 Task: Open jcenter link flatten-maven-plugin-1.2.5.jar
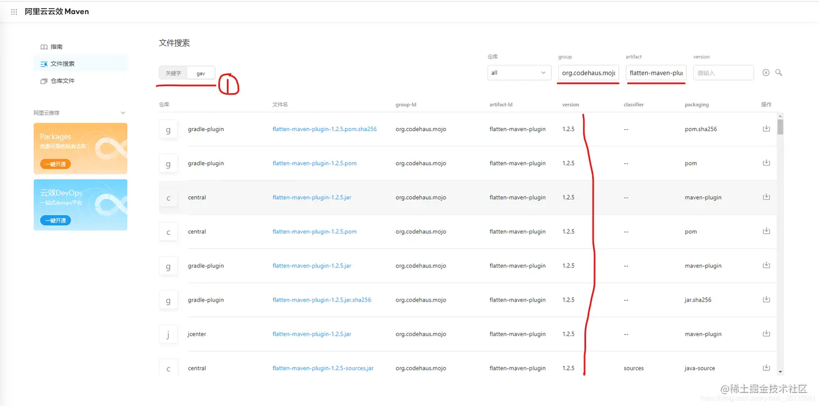tap(312, 334)
